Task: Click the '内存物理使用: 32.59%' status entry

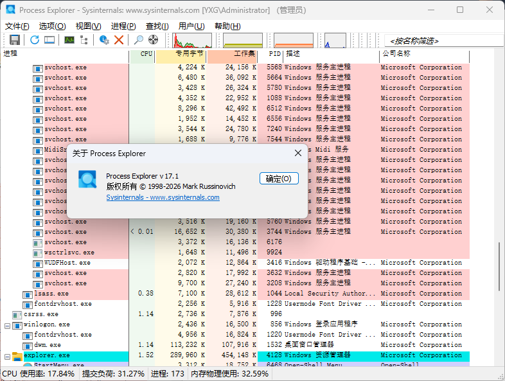Action: (x=229, y=374)
